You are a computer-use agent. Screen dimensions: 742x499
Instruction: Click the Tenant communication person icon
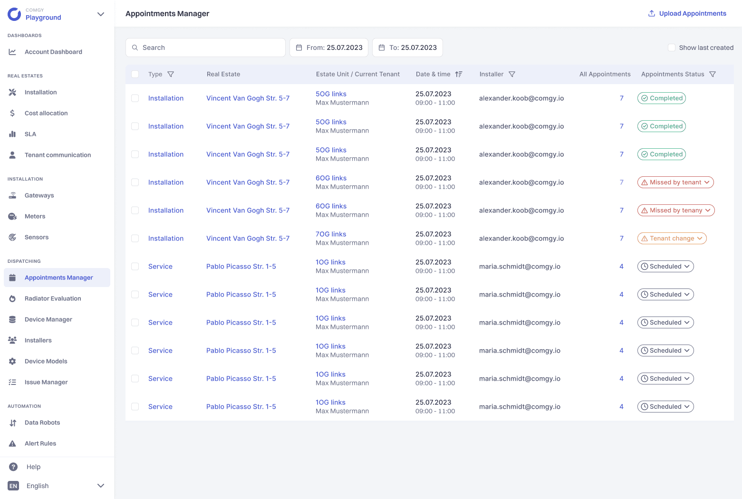(x=12, y=155)
